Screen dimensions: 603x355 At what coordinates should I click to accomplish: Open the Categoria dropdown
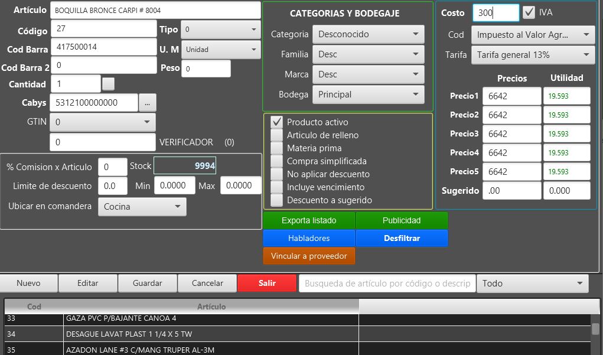(x=368, y=34)
